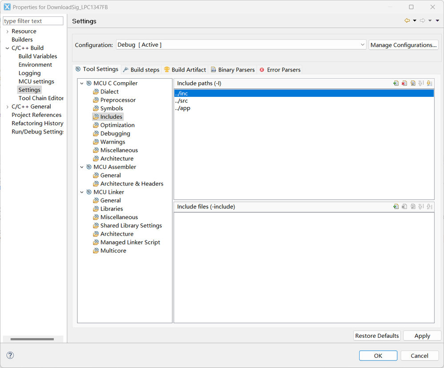Select the ../src include path
Screen dimensions: 444x368
(304, 101)
